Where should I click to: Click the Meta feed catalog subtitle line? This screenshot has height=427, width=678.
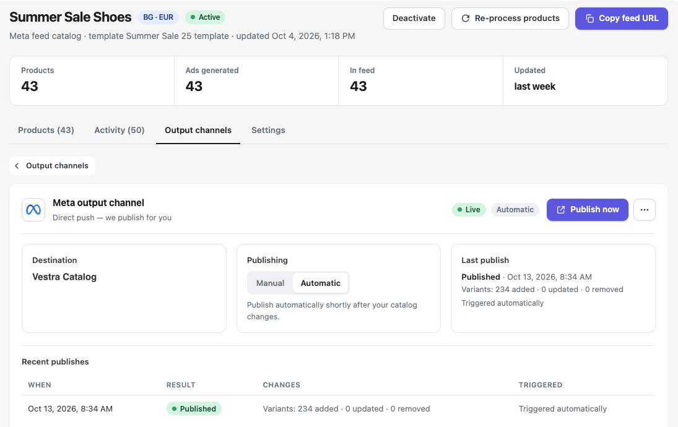click(x=182, y=36)
